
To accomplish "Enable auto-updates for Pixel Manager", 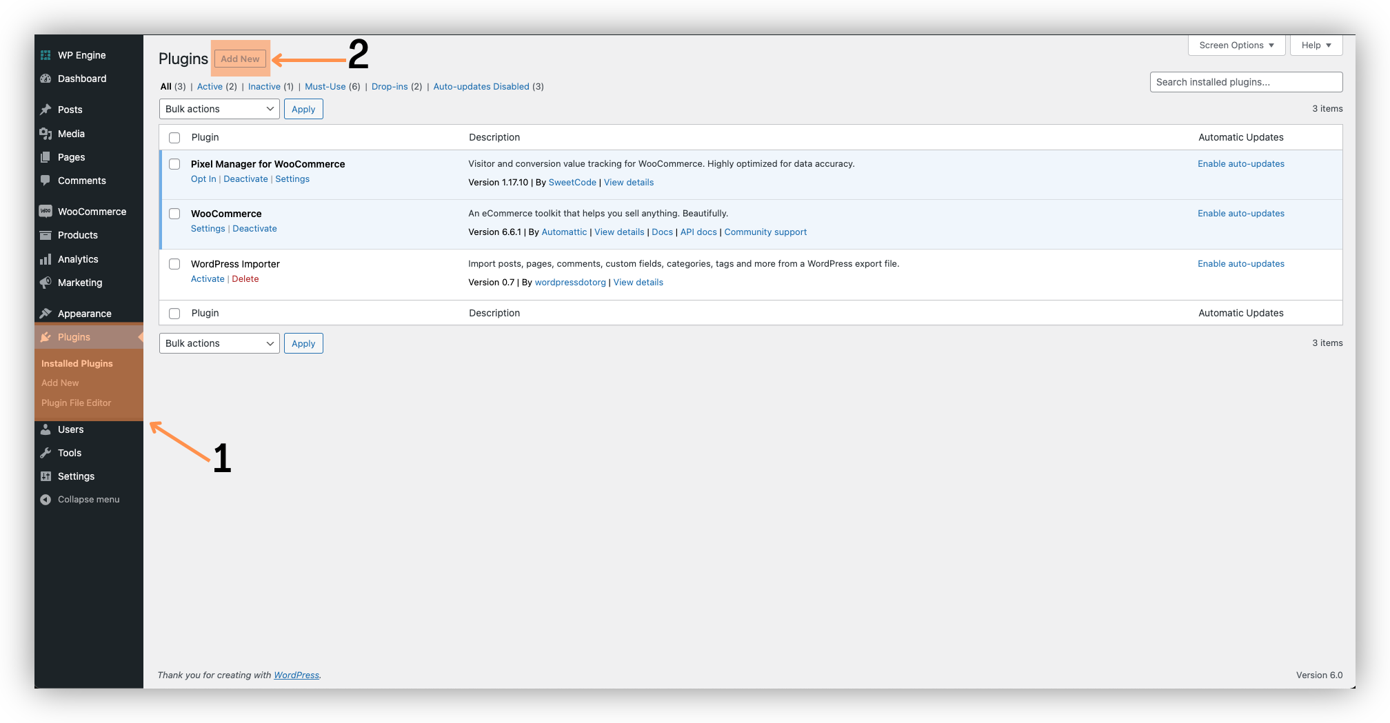I will coord(1241,163).
